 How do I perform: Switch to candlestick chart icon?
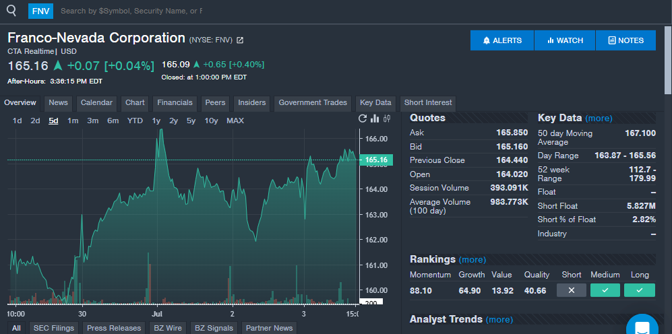[x=387, y=119]
